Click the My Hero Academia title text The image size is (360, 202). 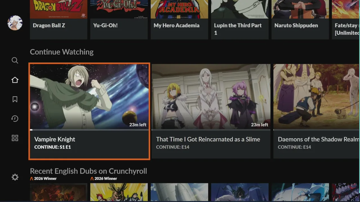click(x=177, y=25)
